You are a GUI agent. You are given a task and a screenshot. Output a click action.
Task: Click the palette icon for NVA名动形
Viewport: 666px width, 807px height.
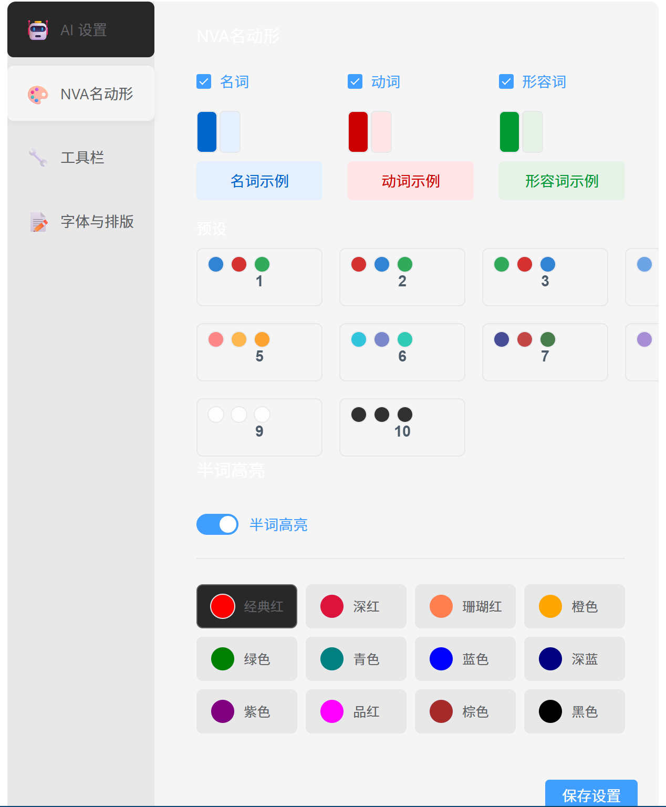coord(38,95)
